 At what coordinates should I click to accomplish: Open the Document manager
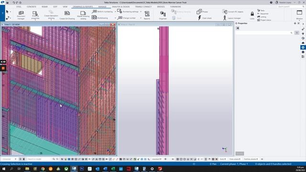[x=21, y=15]
